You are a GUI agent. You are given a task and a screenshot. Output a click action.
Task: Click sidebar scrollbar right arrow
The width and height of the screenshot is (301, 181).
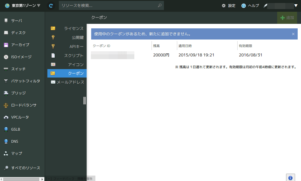point(42,179)
